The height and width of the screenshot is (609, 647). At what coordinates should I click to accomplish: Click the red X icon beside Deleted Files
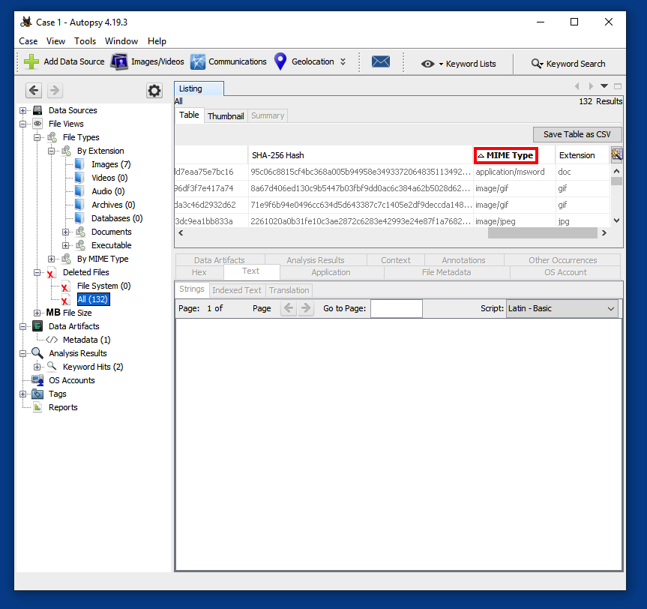coord(50,273)
